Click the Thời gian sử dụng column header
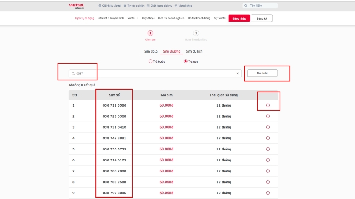 pos(223,95)
